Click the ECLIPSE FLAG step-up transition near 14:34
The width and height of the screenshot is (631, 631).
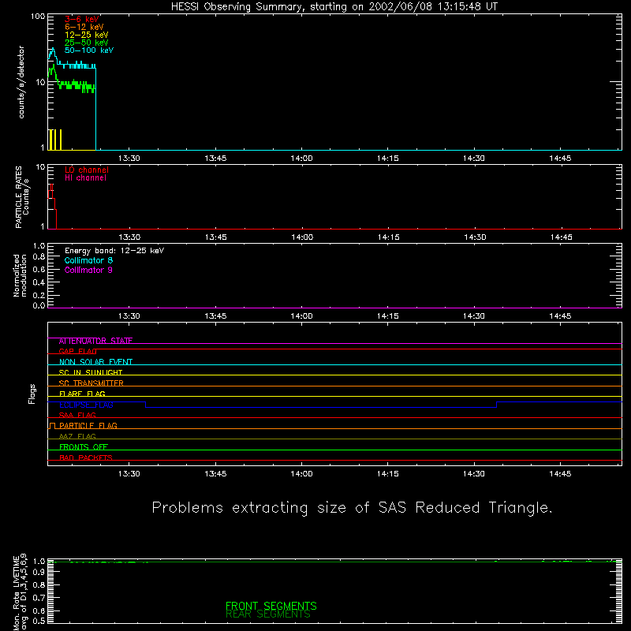point(497,405)
